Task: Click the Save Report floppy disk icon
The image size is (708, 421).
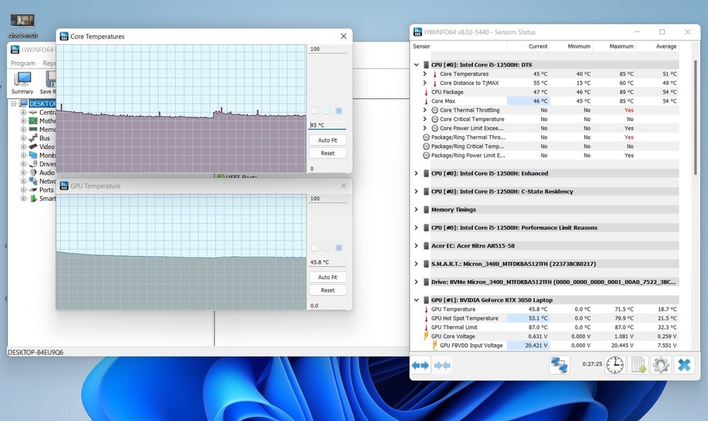Action: click(50, 79)
